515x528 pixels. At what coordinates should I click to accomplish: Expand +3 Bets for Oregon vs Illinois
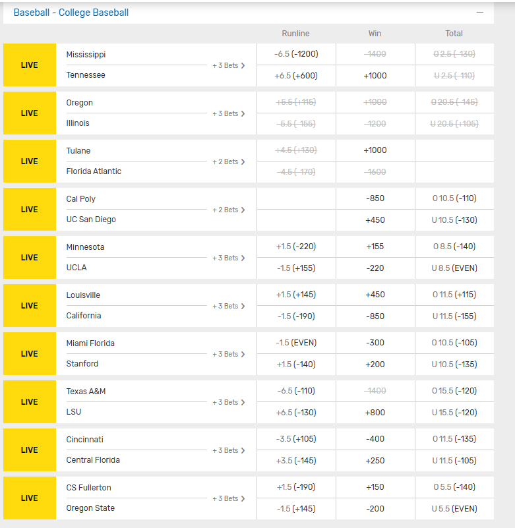tap(228, 113)
